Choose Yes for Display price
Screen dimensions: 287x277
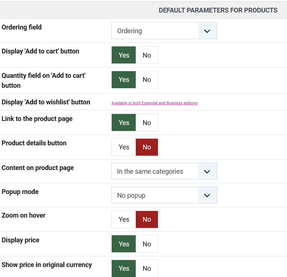pyautogui.click(x=124, y=244)
